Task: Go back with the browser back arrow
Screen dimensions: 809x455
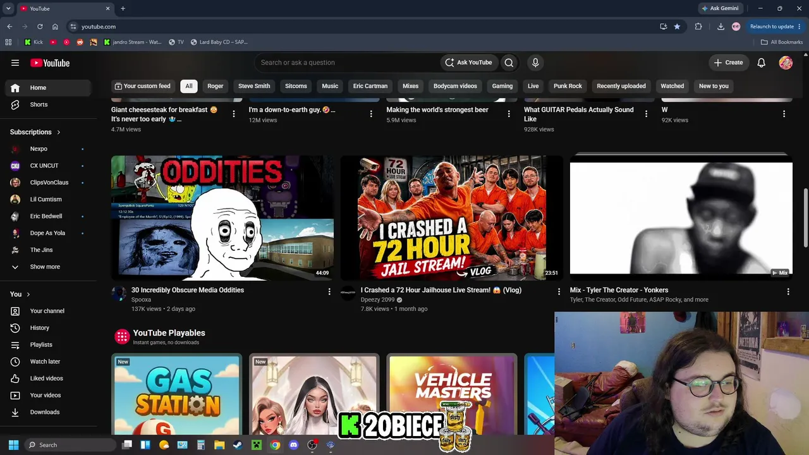Action: [9, 27]
